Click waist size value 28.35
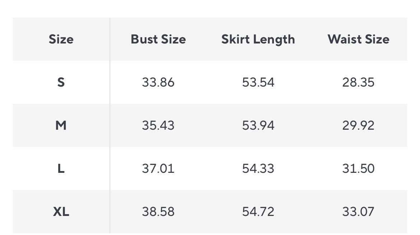The width and height of the screenshot is (420, 235). click(358, 82)
